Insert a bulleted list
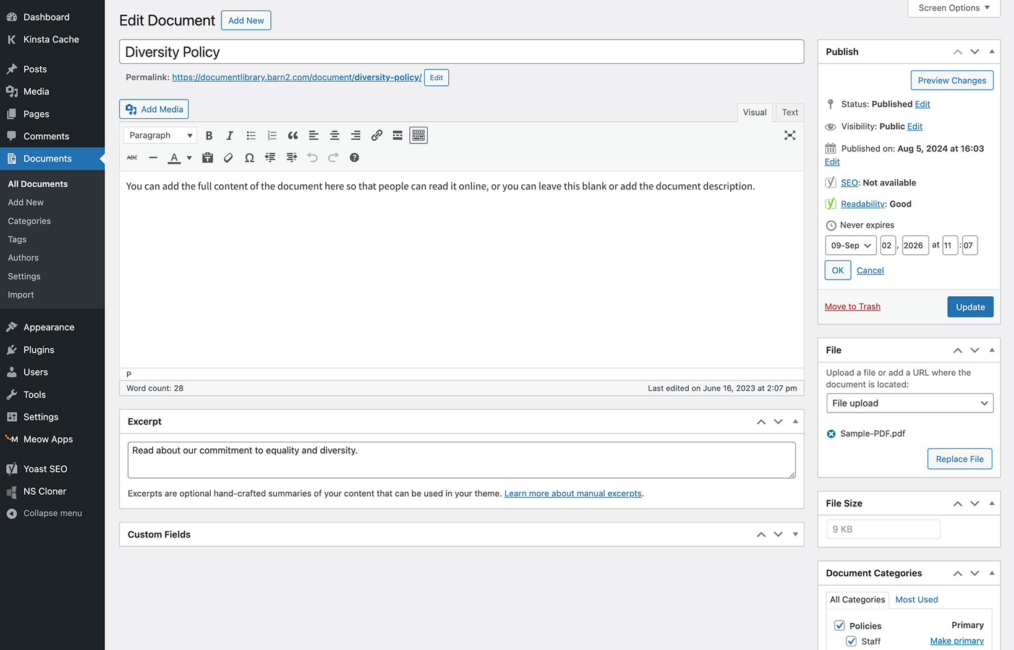 pos(250,135)
